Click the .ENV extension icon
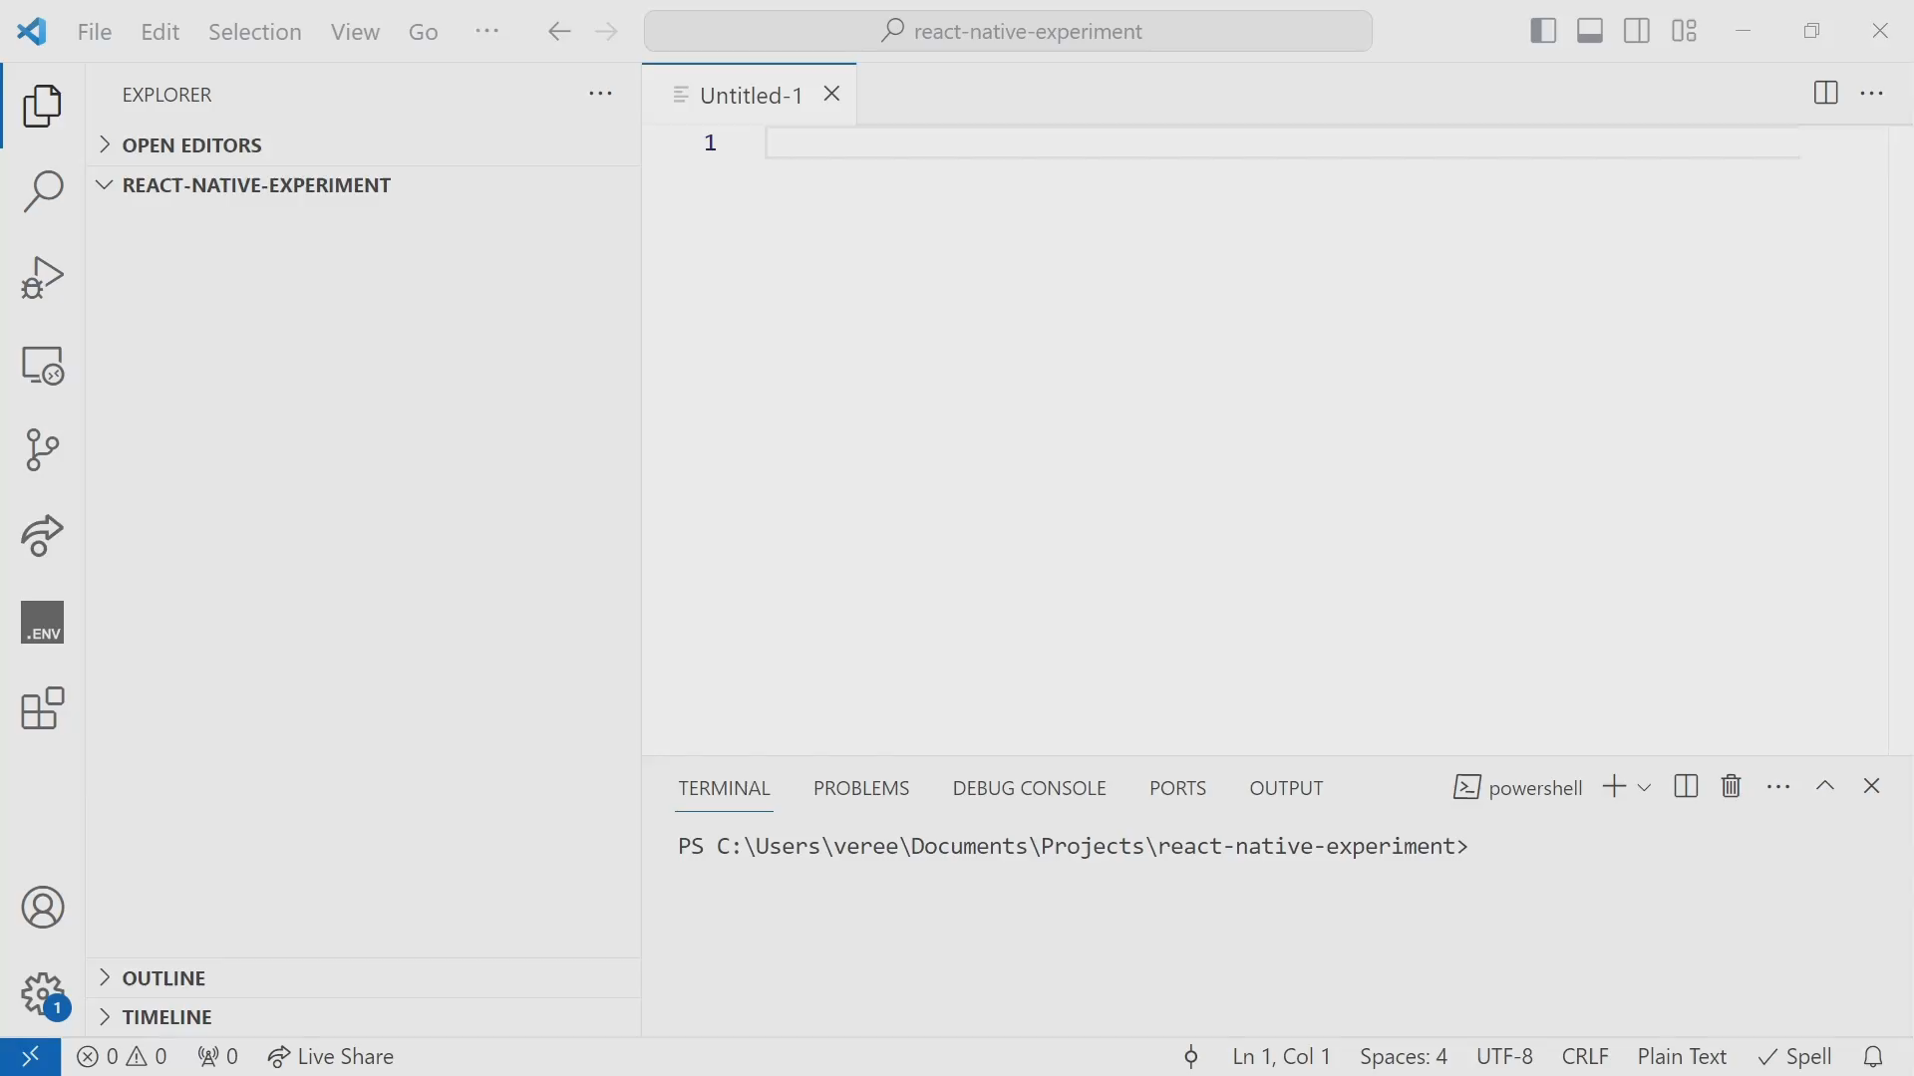 (x=42, y=622)
